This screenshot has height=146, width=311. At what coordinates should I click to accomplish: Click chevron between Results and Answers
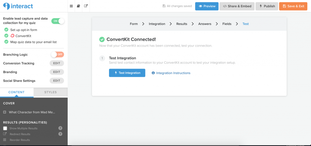point(193,24)
